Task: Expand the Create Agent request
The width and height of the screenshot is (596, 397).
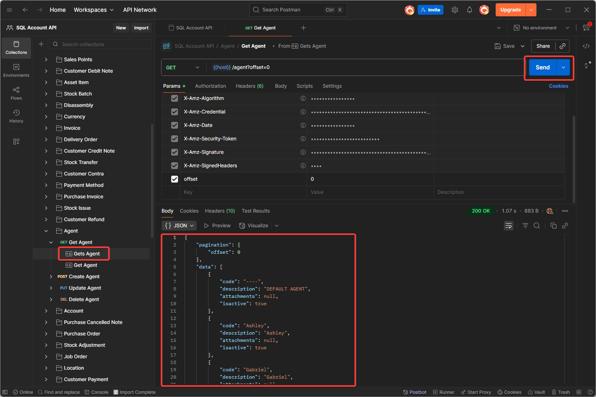Action: tap(51, 277)
